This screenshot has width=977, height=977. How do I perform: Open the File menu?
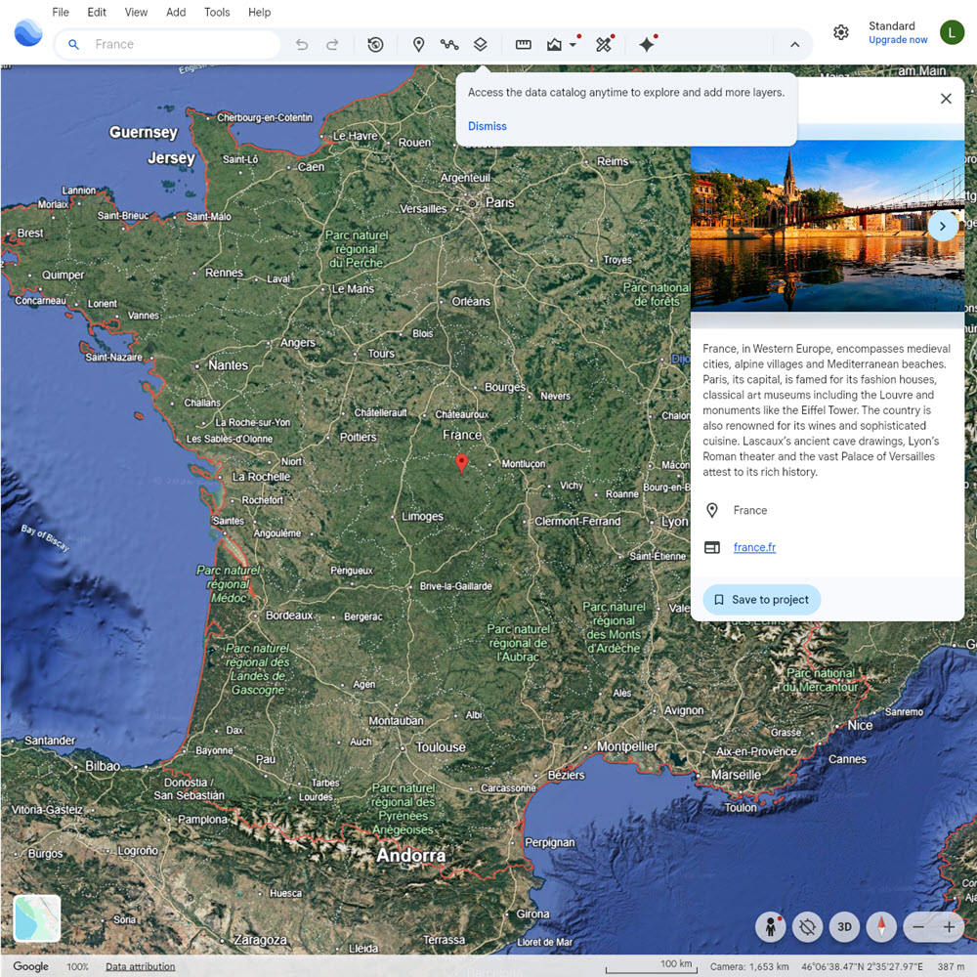click(x=61, y=12)
